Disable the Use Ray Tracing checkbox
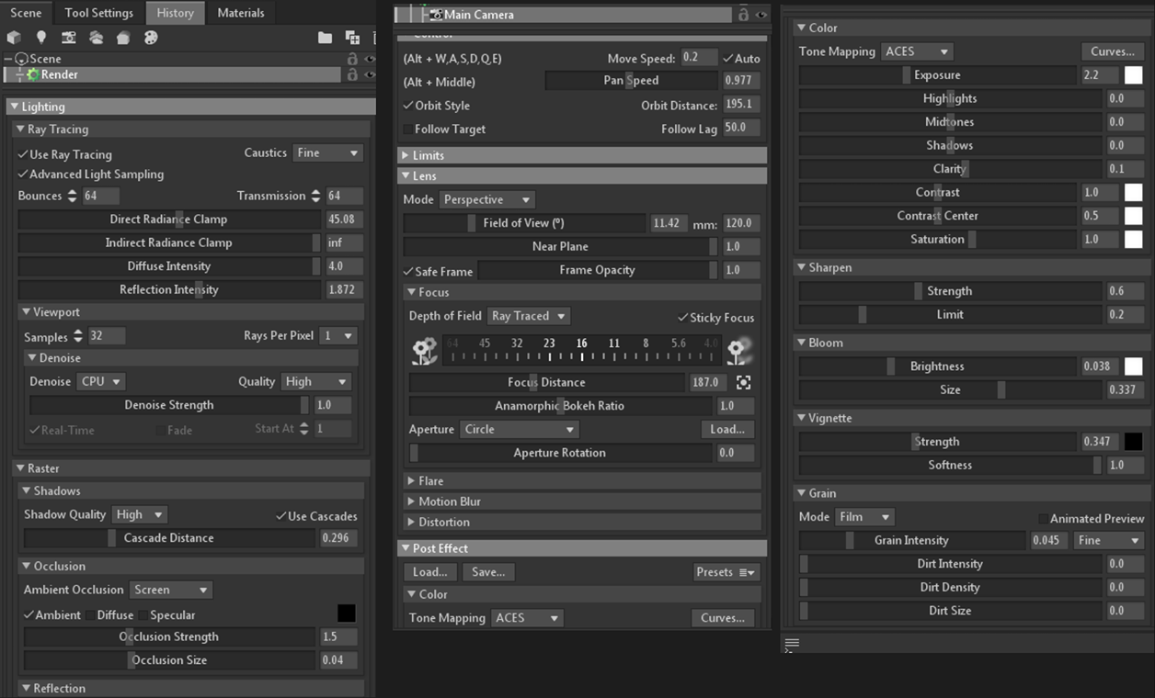Viewport: 1155px width, 698px height. click(22, 153)
